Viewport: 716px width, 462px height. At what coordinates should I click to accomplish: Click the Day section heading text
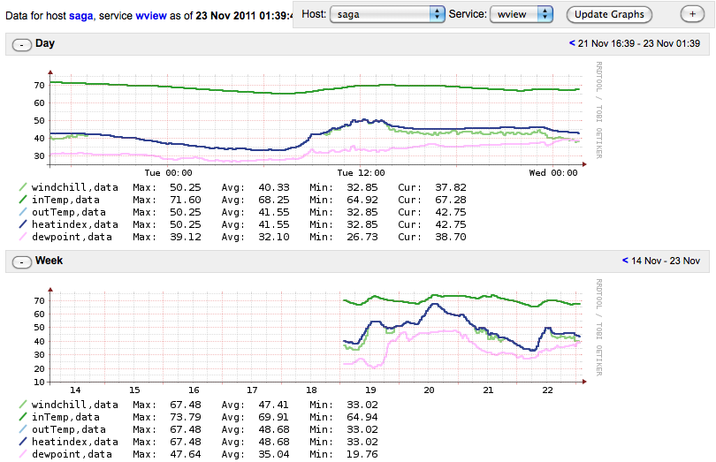point(45,43)
